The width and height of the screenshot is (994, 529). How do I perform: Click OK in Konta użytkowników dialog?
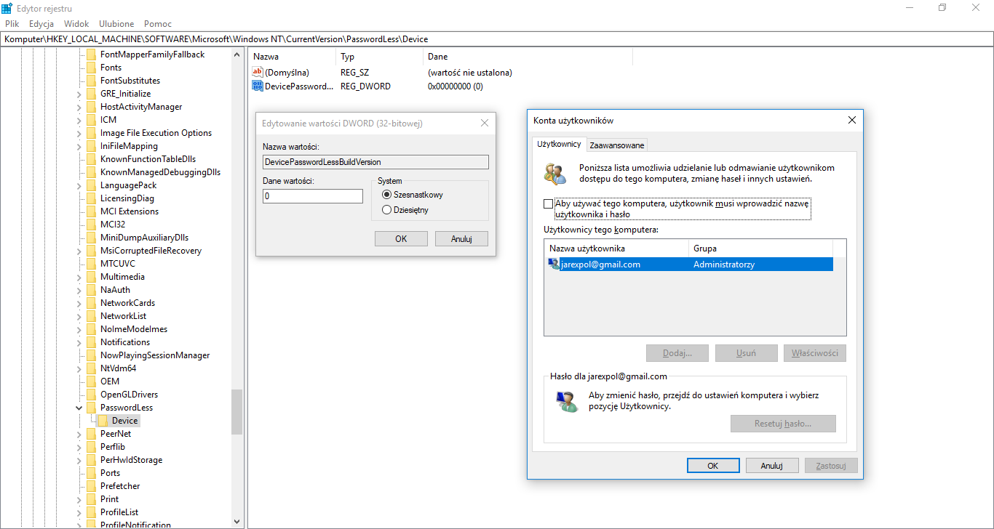coord(713,466)
